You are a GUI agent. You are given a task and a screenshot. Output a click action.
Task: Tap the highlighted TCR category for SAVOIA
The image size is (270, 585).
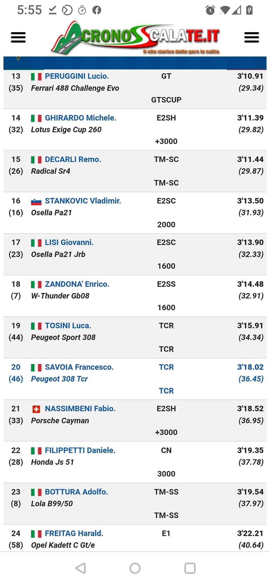(x=166, y=367)
